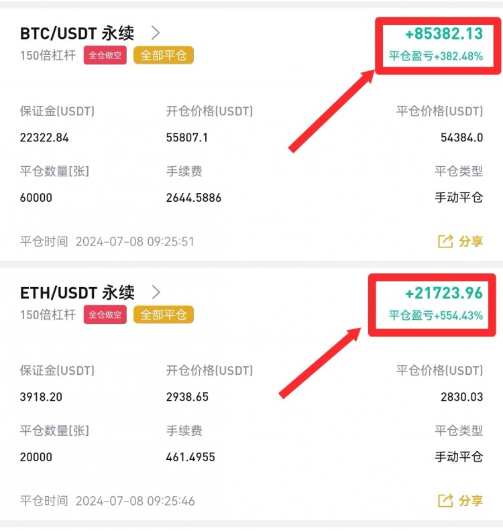Click the BTC 150倍杠杆 leverage label
The height and width of the screenshot is (531, 503).
pos(48,55)
